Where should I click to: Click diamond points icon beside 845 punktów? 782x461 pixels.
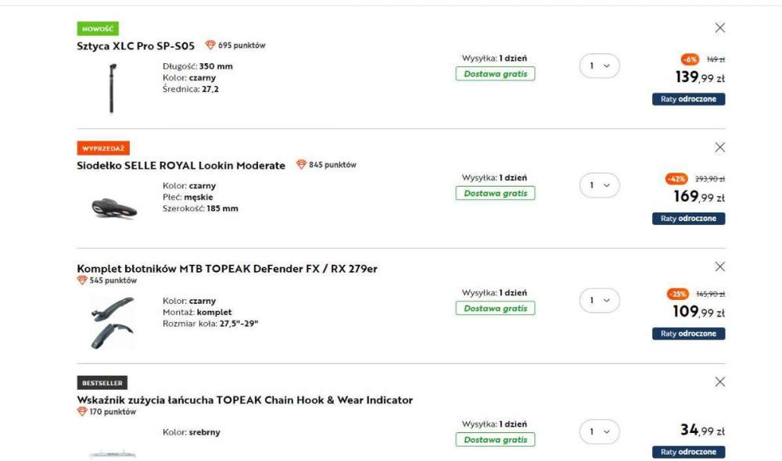coord(301,164)
